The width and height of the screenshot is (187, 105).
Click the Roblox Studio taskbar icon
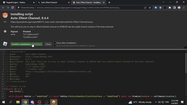point(46,102)
